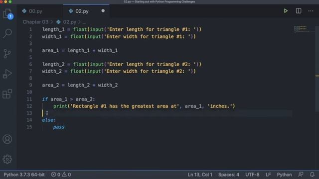Open the Explorer view in the activity bar
The height and width of the screenshot is (179, 319).
[8, 13]
